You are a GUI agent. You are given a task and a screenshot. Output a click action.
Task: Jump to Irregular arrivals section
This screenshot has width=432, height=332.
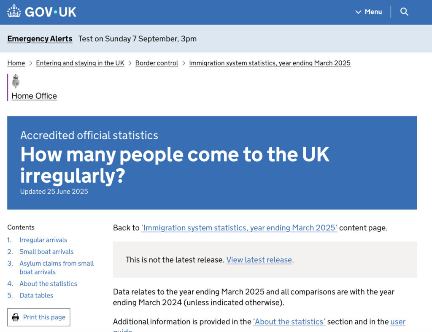[x=43, y=240]
